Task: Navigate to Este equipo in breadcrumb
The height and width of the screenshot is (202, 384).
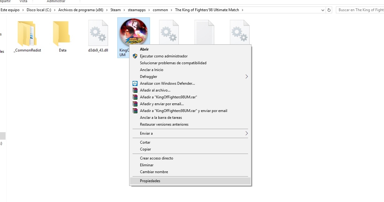Action: (x=10, y=10)
